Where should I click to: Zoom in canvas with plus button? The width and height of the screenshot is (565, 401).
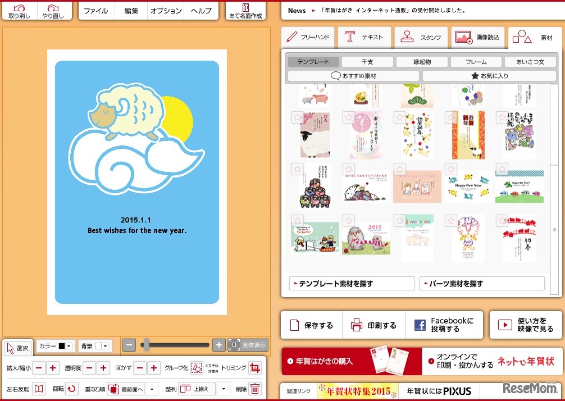tap(218, 345)
